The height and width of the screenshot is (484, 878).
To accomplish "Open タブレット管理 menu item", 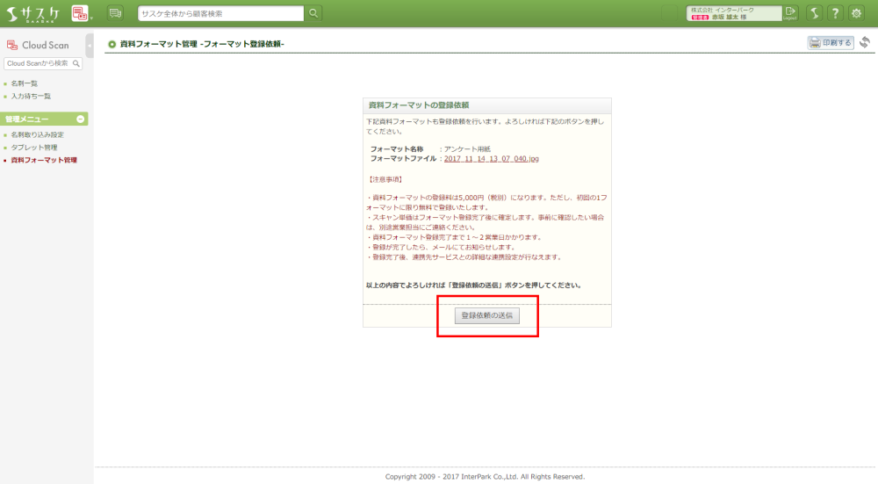I will (33, 148).
